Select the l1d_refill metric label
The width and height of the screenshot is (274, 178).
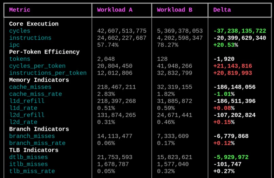(27, 101)
